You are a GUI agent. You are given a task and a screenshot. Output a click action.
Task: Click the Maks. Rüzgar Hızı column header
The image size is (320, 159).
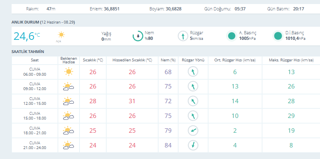pos(291,60)
